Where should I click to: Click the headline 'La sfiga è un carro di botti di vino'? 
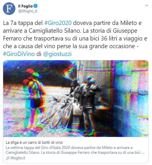pyautogui.click(x=34, y=143)
